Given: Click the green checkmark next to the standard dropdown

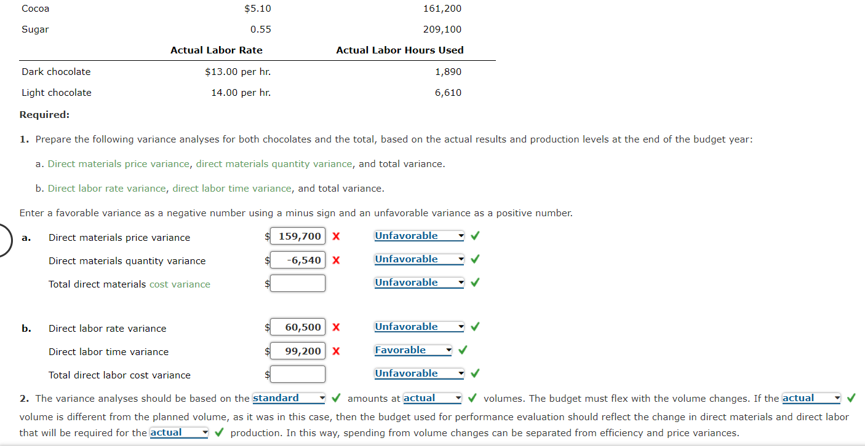Looking at the screenshot, I should [336, 397].
